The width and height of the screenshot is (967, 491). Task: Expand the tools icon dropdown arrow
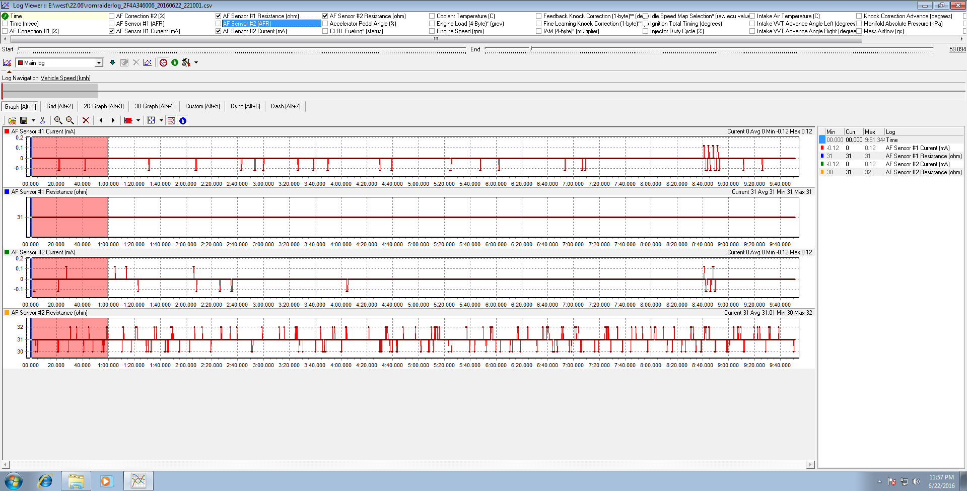click(196, 62)
